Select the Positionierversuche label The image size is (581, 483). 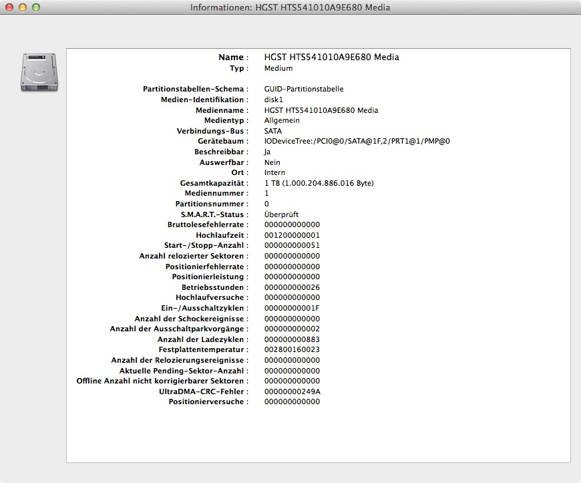[x=208, y=401]
